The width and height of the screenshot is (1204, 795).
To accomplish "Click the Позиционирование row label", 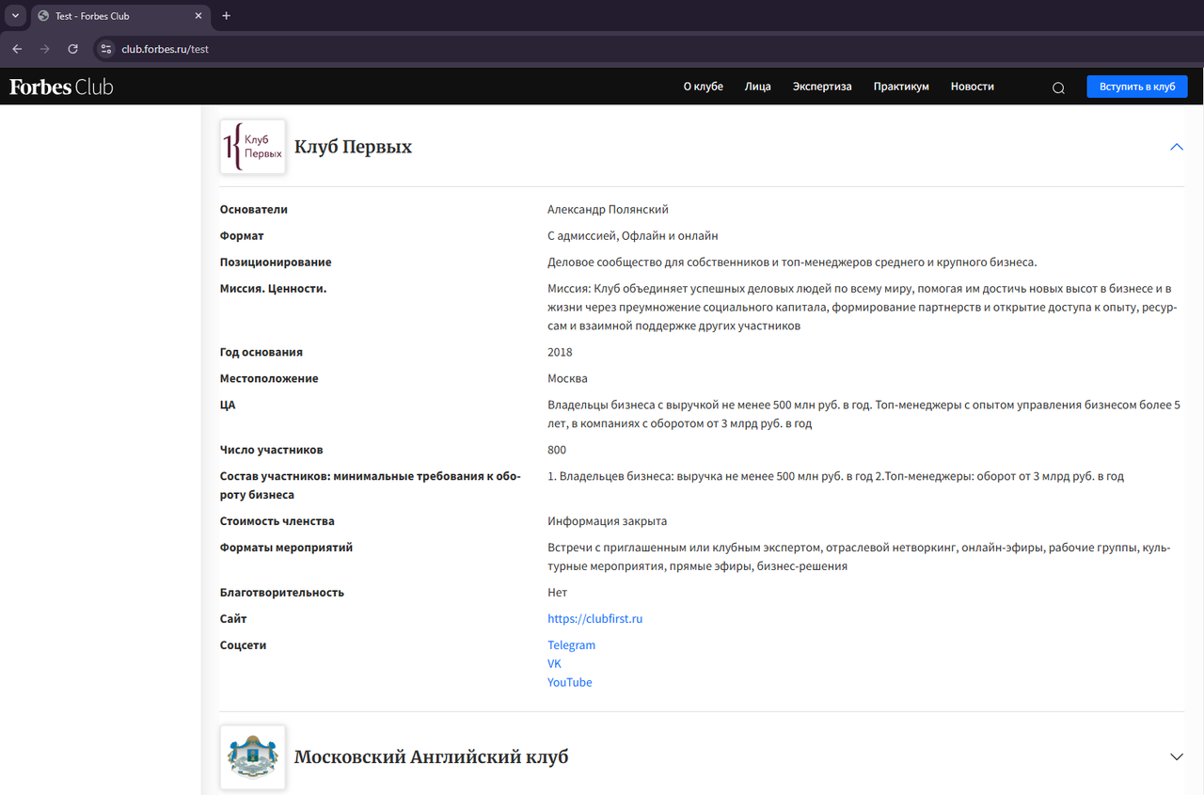I will point(276,262).
